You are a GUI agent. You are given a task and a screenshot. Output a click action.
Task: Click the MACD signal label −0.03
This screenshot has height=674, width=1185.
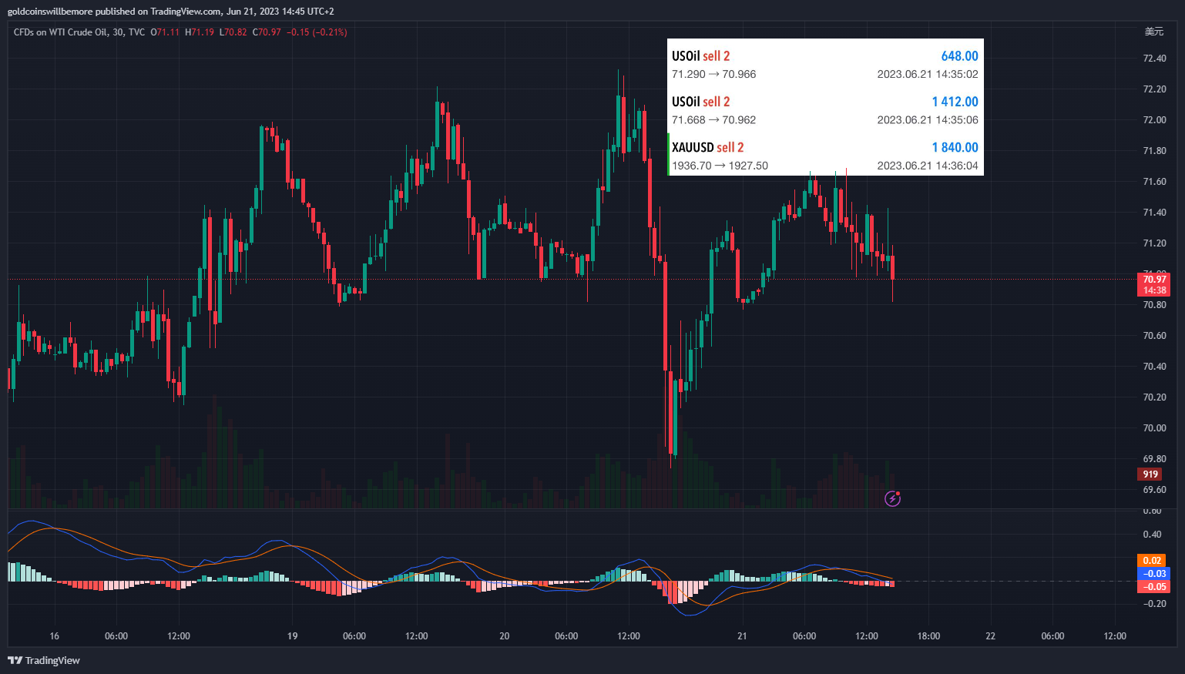click(1153, 574)
